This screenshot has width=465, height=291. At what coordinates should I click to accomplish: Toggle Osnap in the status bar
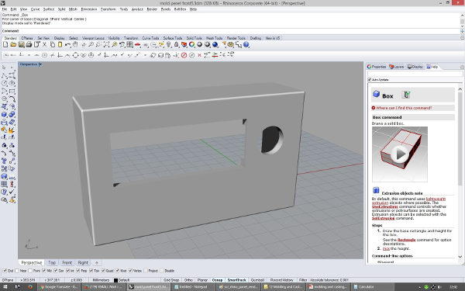(x=217, y=280)
